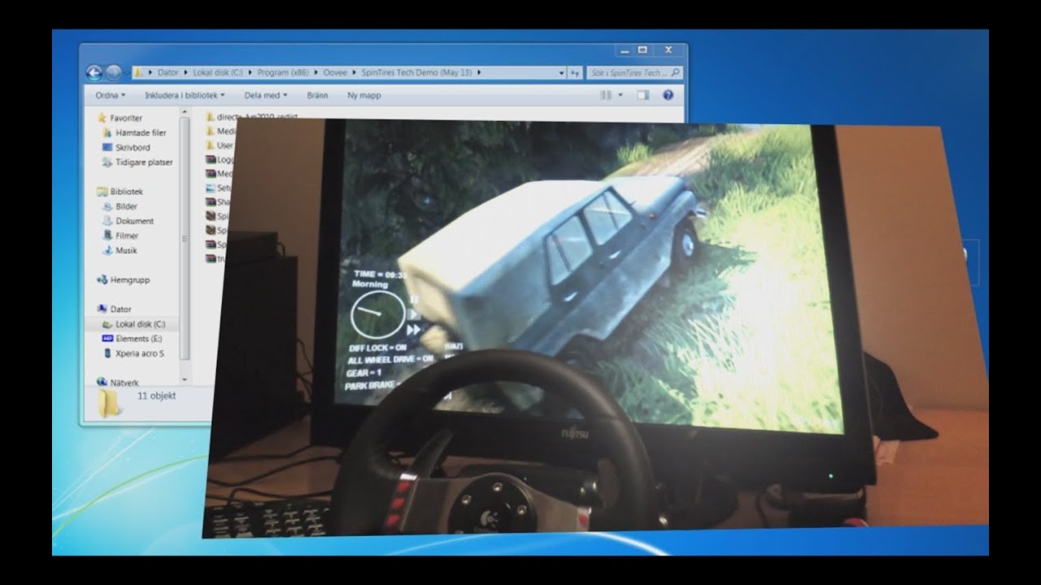Open Musik library

pyautogui.click(x=126, y=250)
